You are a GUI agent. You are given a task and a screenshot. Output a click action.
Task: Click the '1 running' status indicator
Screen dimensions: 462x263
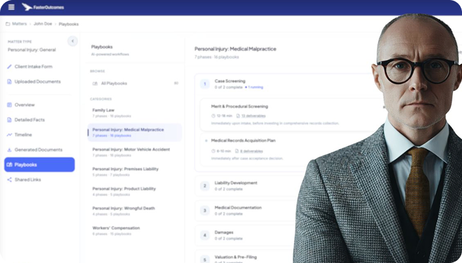point(254,87)
